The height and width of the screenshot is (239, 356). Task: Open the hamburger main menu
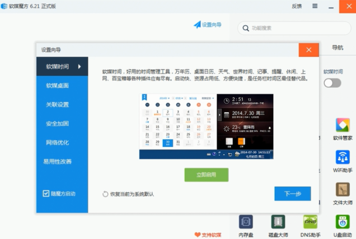pyautogui.click(x=315, y=6)
